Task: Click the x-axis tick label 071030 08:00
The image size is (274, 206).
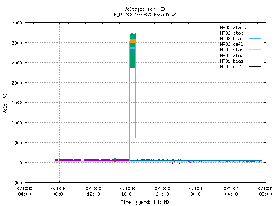Action: [x=59, y=191]
